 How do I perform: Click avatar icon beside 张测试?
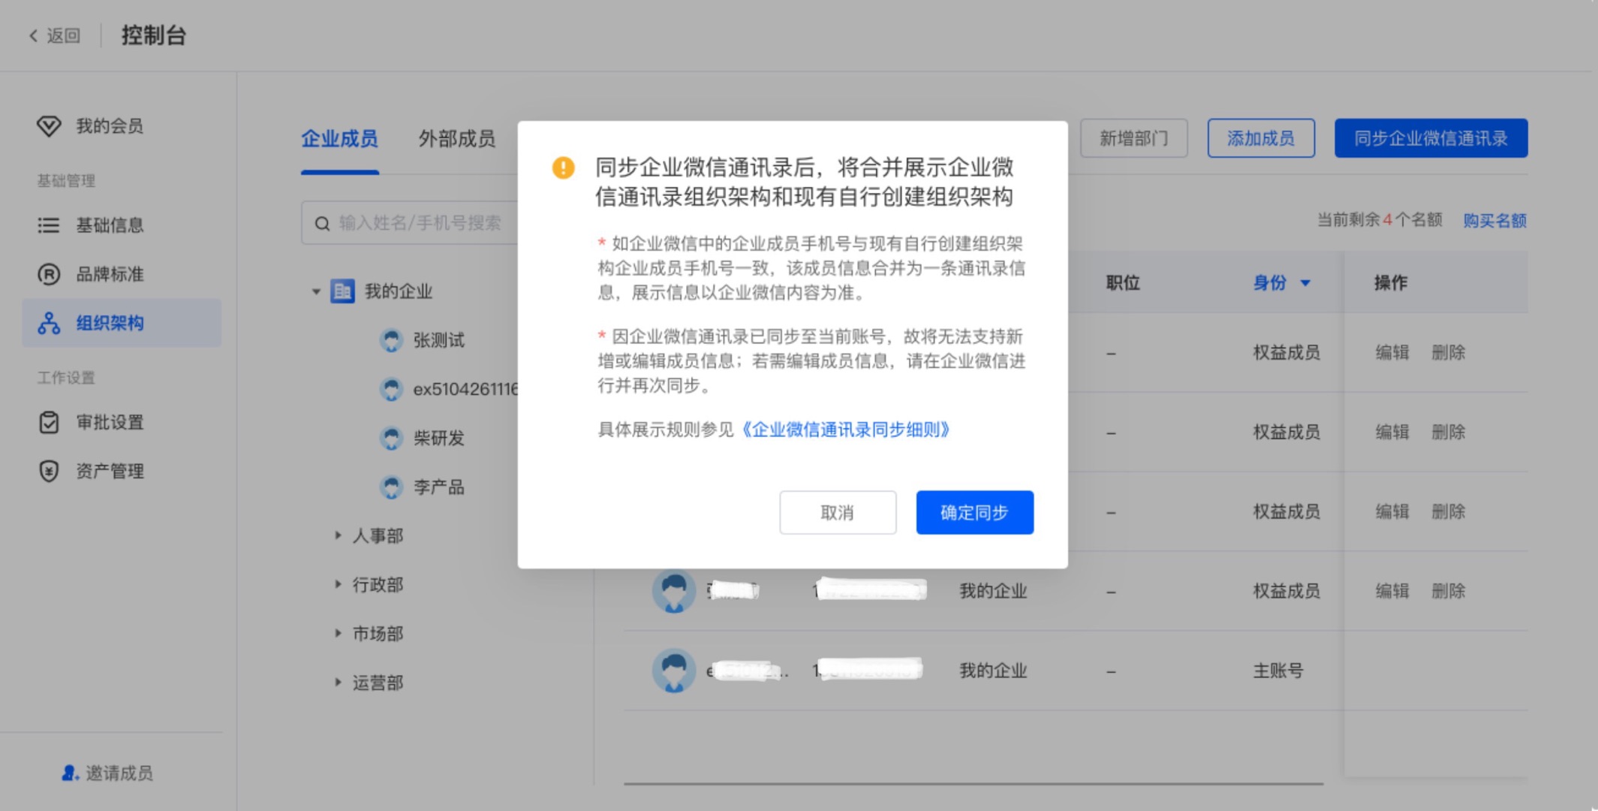pyautogui.click(x=391, y=340)
